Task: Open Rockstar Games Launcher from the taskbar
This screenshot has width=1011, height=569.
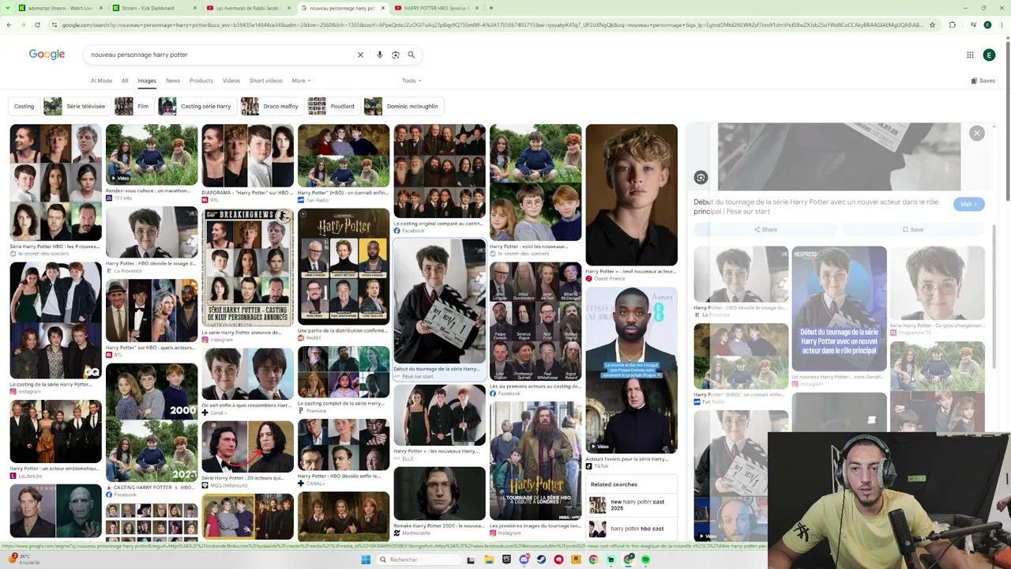Action: [x=576, y=560]
